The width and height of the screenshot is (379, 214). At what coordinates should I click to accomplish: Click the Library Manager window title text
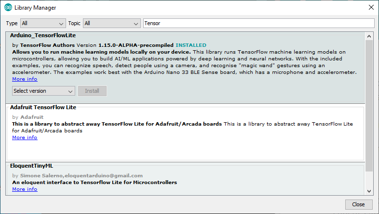(35, 8)
